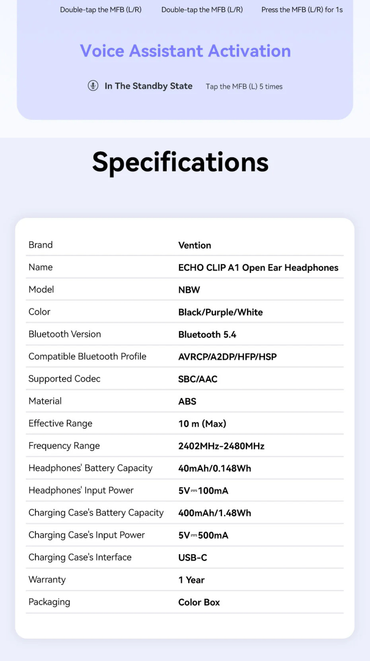The width and height of the screenshot is (370, 661).
Task: Select the USB-C interface value
Action: (x=193, y=558)
